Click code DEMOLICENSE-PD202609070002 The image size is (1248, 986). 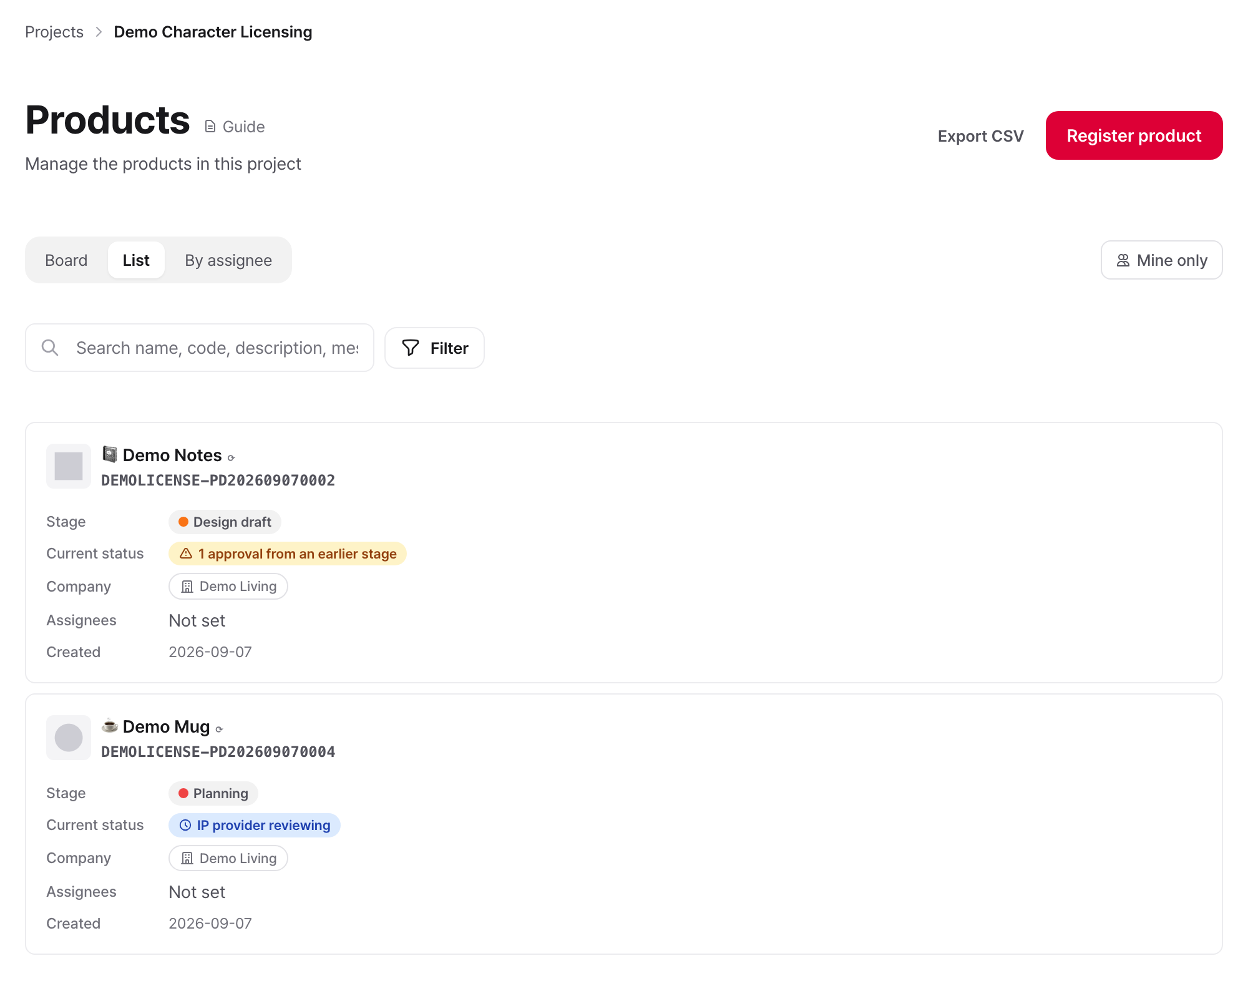218,480
